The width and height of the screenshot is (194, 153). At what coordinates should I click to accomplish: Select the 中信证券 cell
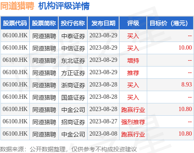[73, 48]
